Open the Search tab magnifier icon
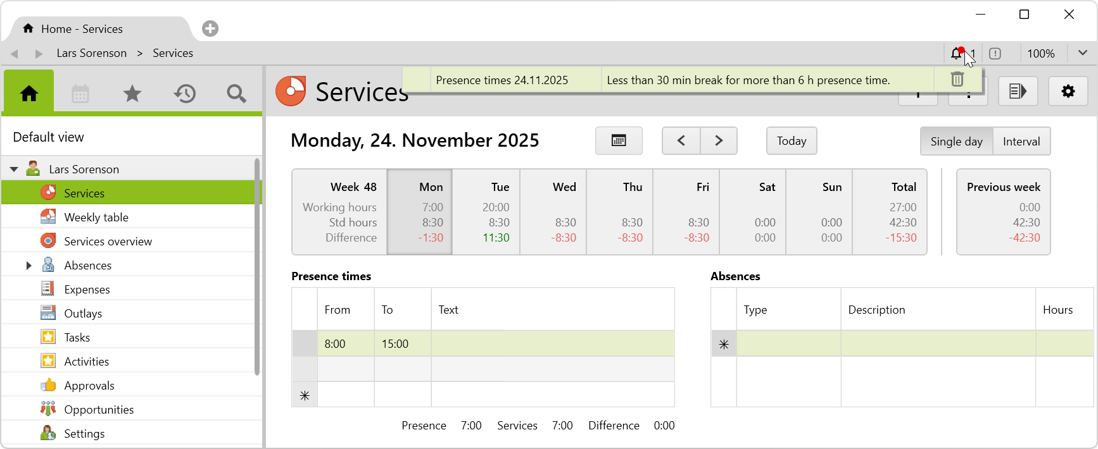The image size is (1098, 449). pos(236,94)
